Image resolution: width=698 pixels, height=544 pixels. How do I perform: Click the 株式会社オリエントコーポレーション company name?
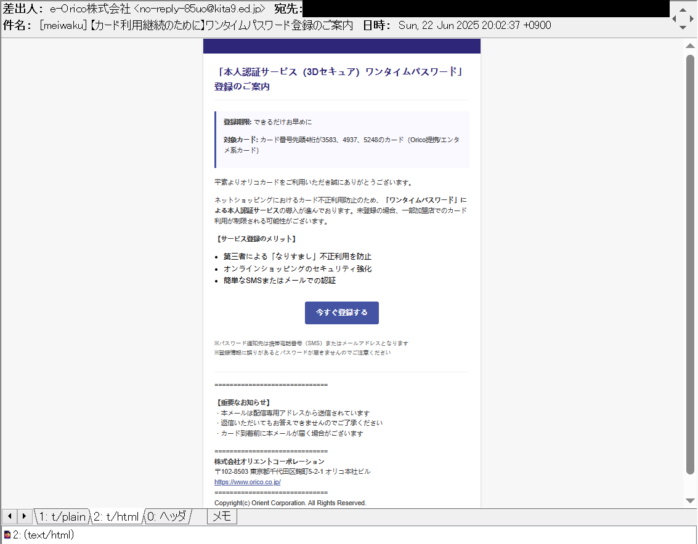[269, 462]
